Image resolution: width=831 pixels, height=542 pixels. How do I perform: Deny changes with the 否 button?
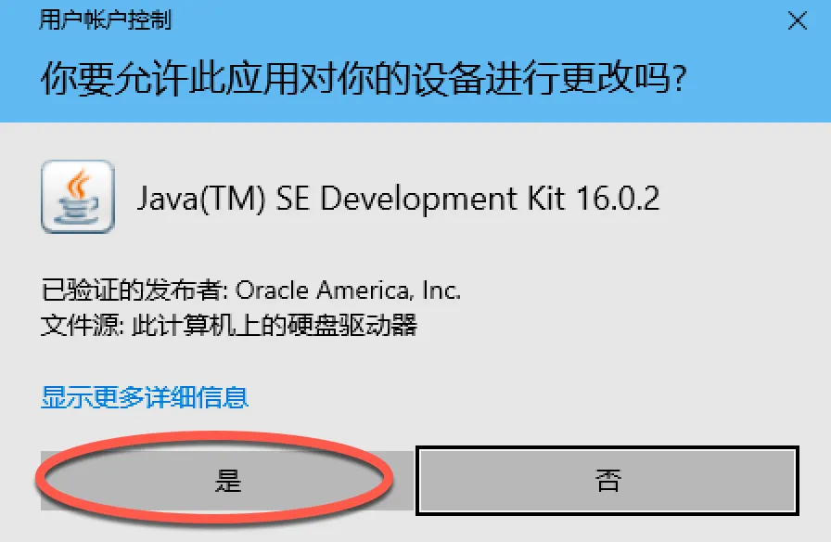(x=607, y=481)
